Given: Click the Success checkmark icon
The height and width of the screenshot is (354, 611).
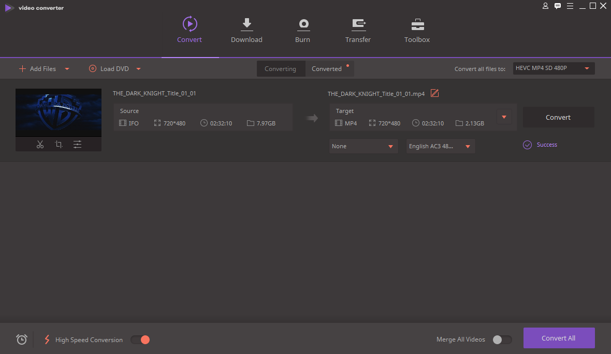Looking at the screenshot, I should click(527, 145).
